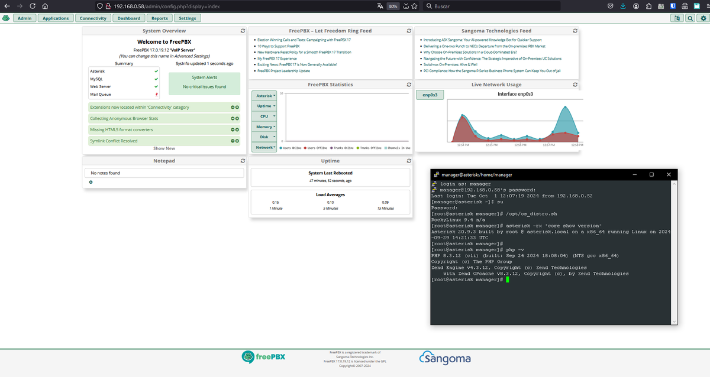Open 'FreePBX Project Leadership Update' link

coord(283,71)
